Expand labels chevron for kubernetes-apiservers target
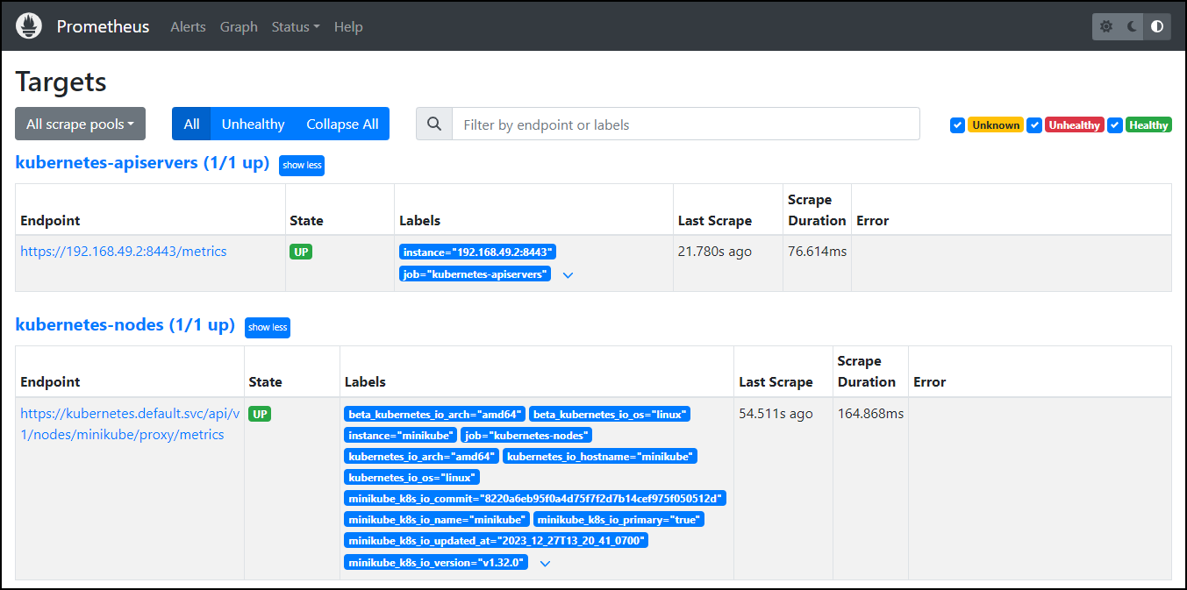The width and height of the screenshot is (1187, 590). click(x=568, y=275)
